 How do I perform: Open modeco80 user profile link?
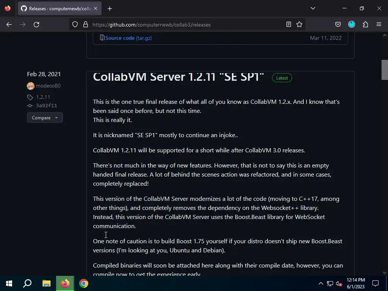(x=48, y=86)
